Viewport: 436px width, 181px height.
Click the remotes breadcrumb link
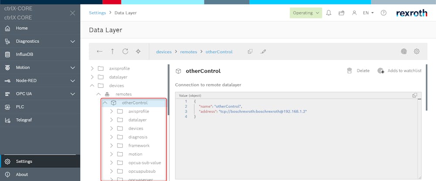coord(189,52)
